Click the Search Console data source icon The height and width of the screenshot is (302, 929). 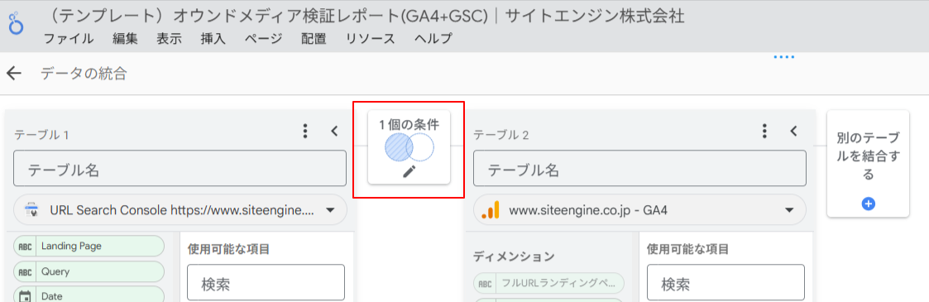coord(31,209)
